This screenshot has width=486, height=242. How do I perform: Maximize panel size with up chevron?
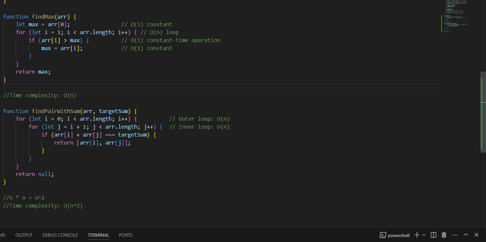point(465,235)
